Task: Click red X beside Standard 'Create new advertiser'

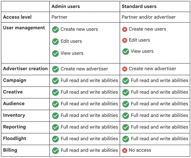Action: (125, 69)
